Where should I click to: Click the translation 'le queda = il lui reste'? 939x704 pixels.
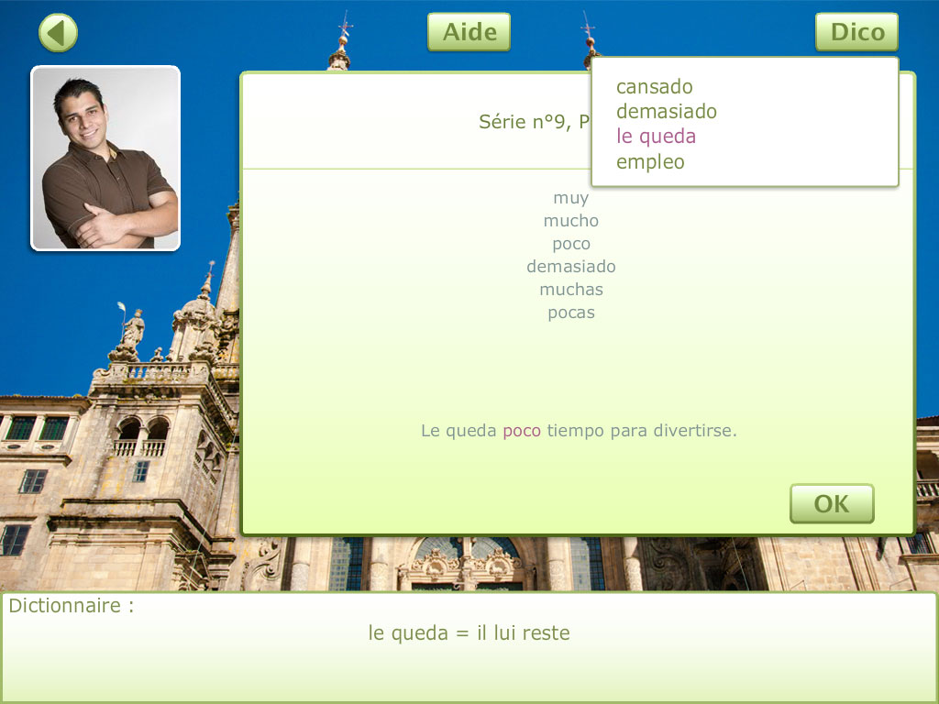click(469, 633)
